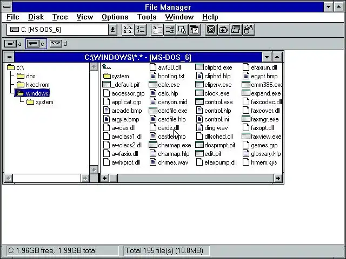346x259 pixels.
Task: Select the windows folder in tree
Action: pyautogui.click(x=32, y=93)
